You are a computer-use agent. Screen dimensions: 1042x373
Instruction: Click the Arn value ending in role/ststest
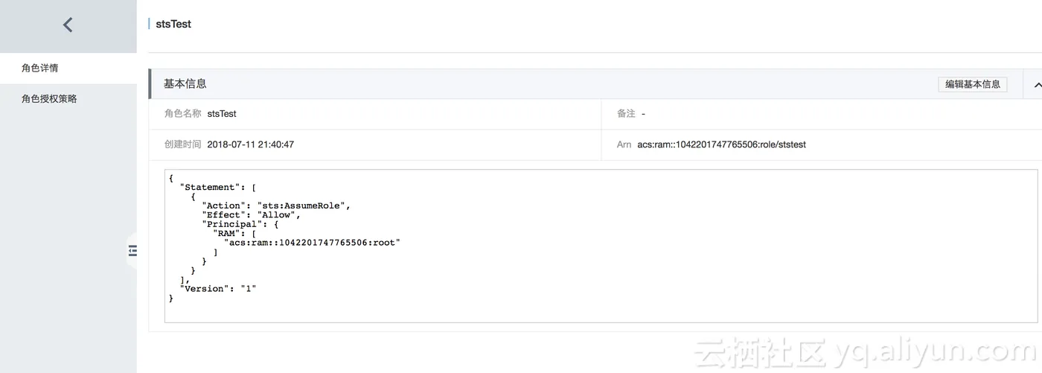click(721, 144)
